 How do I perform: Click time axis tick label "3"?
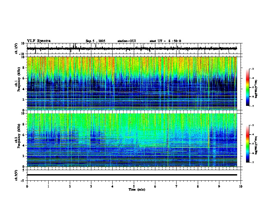91,186
